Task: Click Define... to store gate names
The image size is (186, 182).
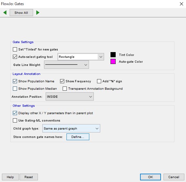Action: pos(78,137)
